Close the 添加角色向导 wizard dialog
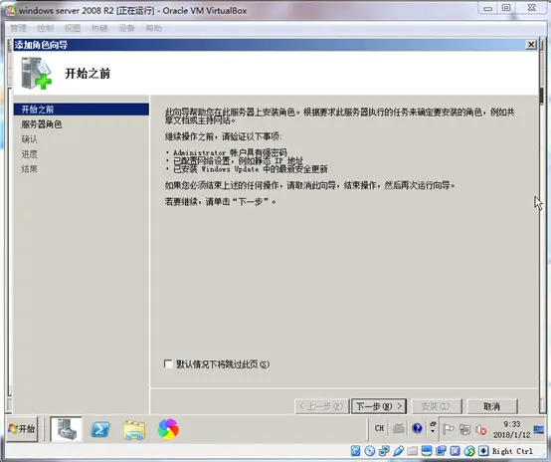 click(x=531, y=45)
